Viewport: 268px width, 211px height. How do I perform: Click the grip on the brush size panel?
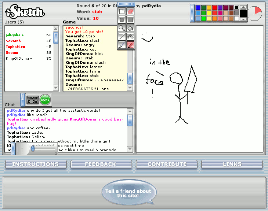point(13,149)
